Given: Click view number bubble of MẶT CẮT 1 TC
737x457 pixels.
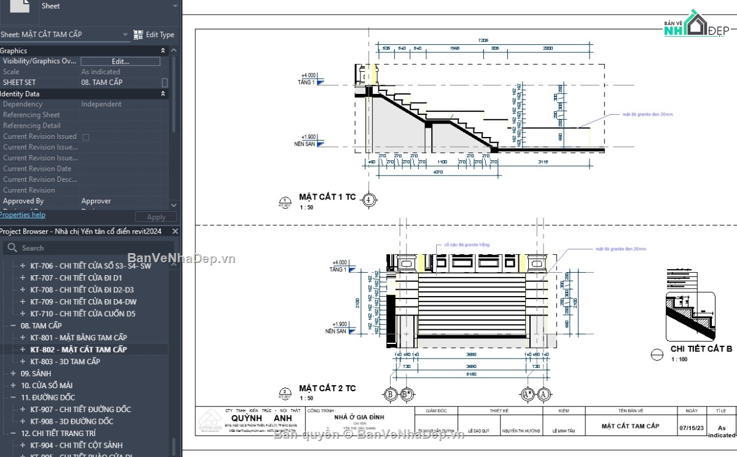Looking at the screenshot, I should [284, 201].
